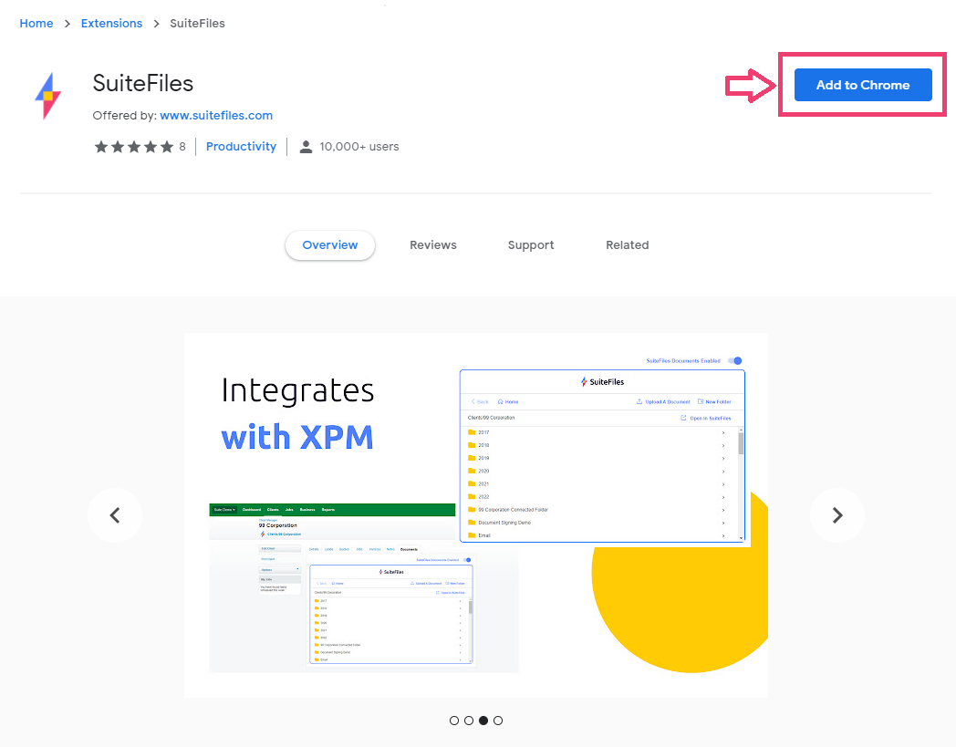Click the Back arrow in the SuiteFiles panel

(x=473, y=401)
